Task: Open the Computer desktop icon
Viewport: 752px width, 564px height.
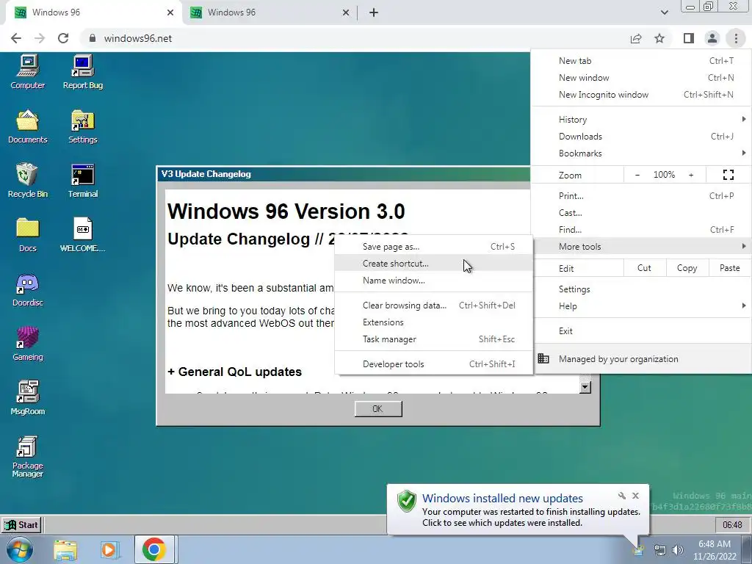Action: pyautogui.click(x=27, y=72)
